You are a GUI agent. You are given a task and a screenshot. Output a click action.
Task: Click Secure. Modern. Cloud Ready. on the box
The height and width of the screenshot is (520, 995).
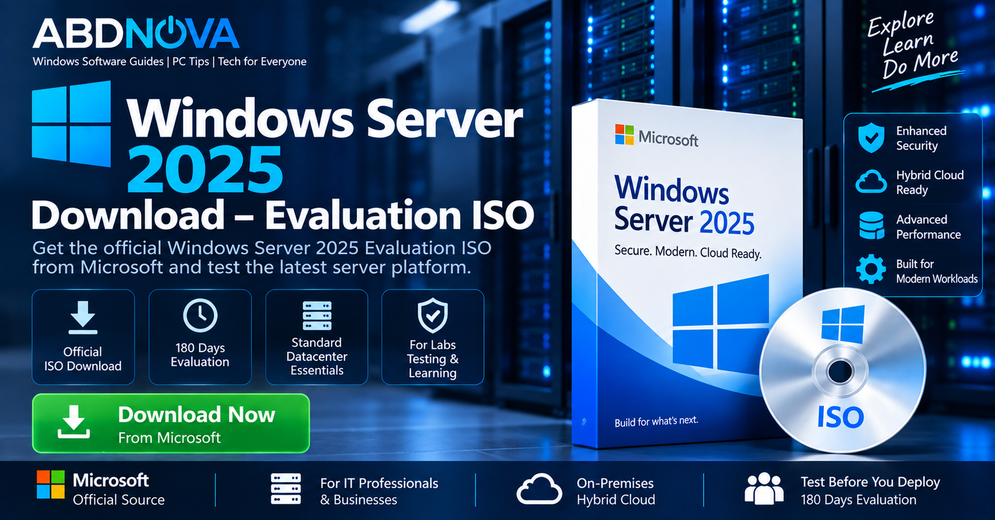pos(688,252)
